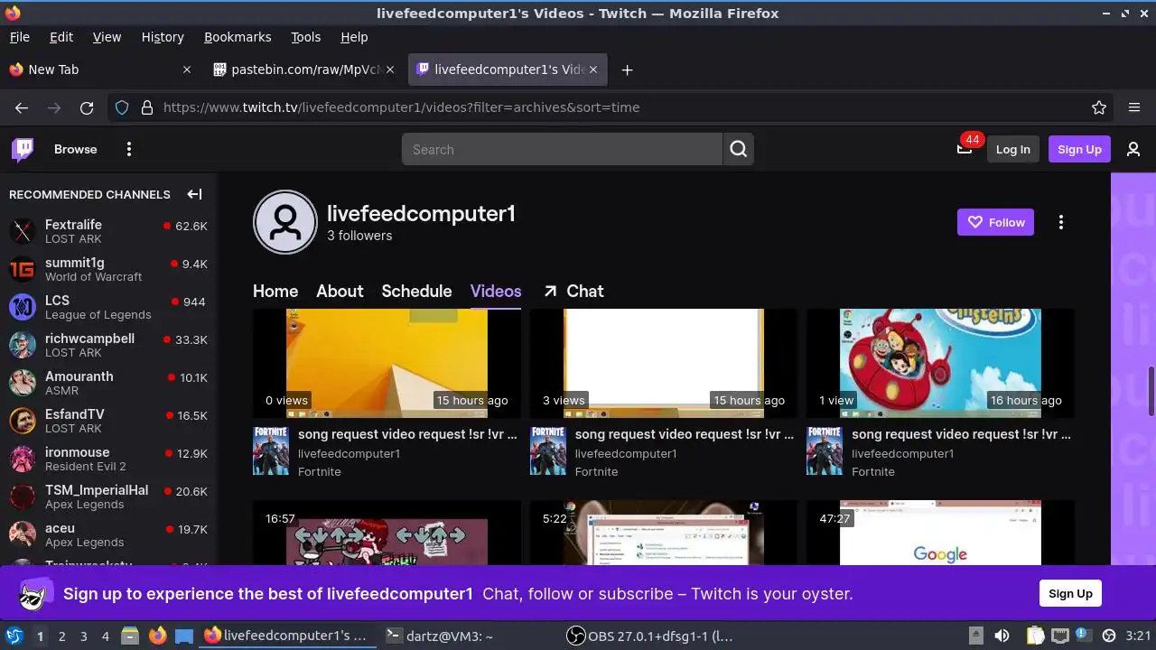Follow the livefeedcomputer1 channel
Screen dimensions: 1156x650
995,222
